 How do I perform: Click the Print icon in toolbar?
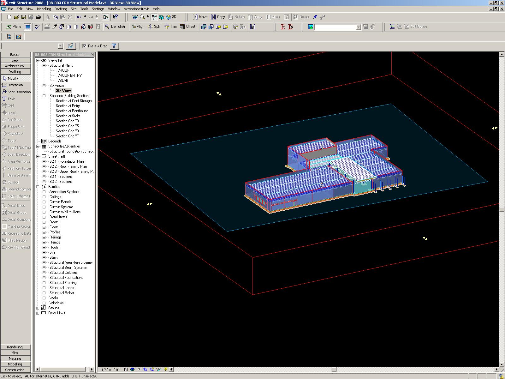click(x=38, y=17)
